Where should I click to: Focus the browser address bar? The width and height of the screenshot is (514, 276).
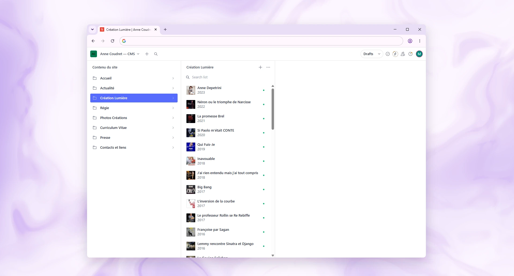(261, 41)
